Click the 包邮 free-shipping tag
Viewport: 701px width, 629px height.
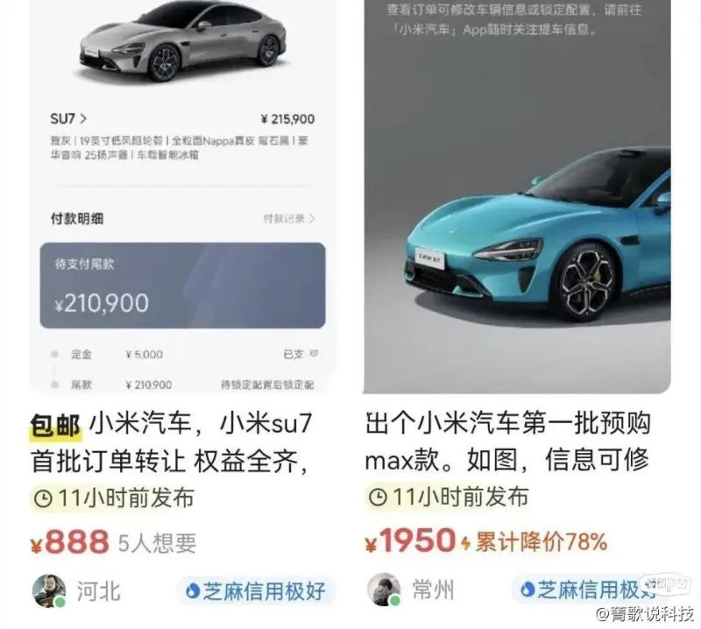coord(55,425)
